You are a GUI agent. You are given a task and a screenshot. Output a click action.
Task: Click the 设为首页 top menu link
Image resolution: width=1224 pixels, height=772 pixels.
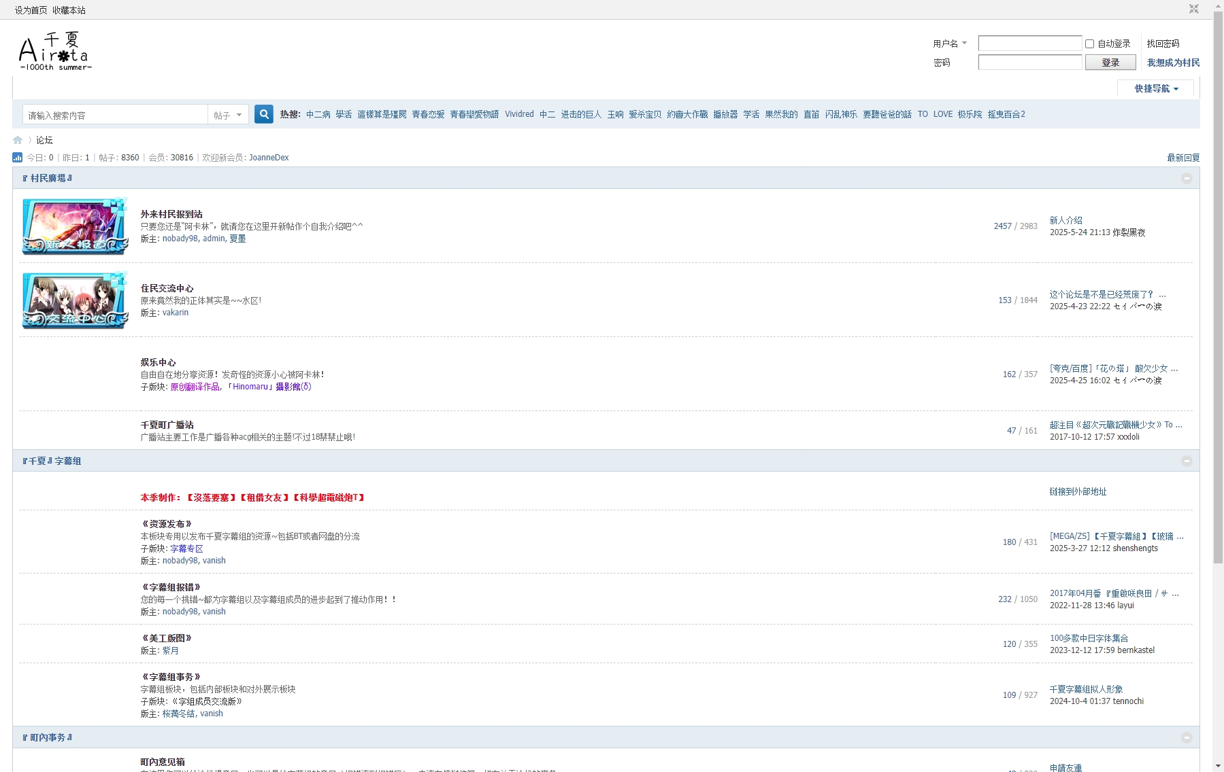[31, 10]
